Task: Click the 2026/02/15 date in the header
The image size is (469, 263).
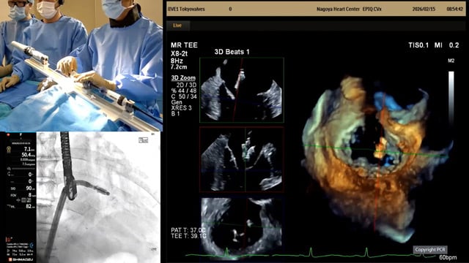Action: (x=424, y=9)
